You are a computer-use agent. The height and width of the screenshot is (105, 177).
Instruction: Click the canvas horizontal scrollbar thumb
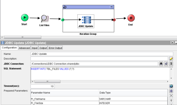[x=23, y=37]
